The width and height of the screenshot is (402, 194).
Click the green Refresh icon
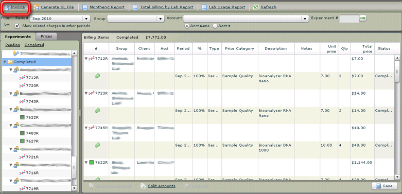click(x=256, y=7)
